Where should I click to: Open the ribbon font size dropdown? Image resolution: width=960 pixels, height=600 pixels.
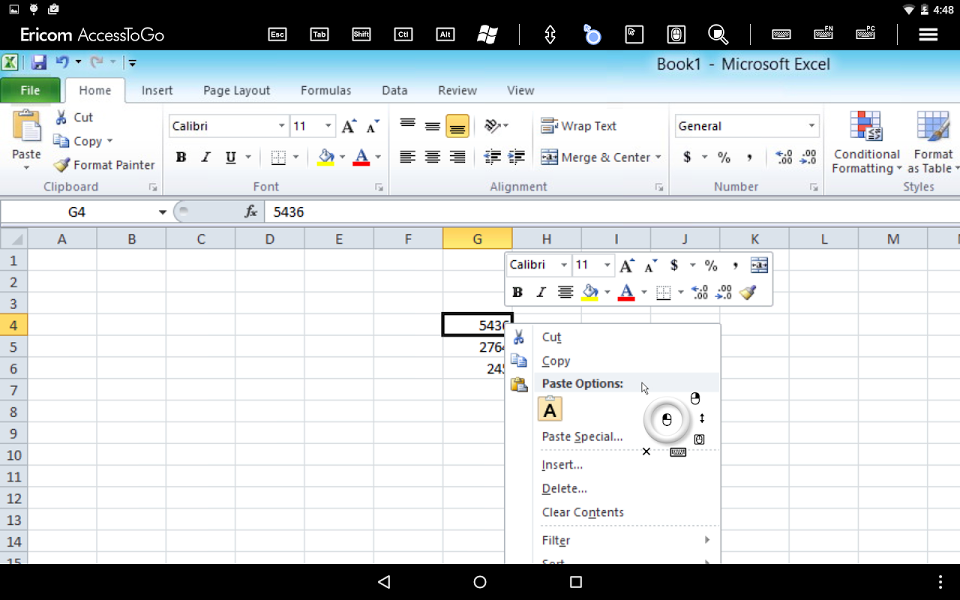(328, 126)
